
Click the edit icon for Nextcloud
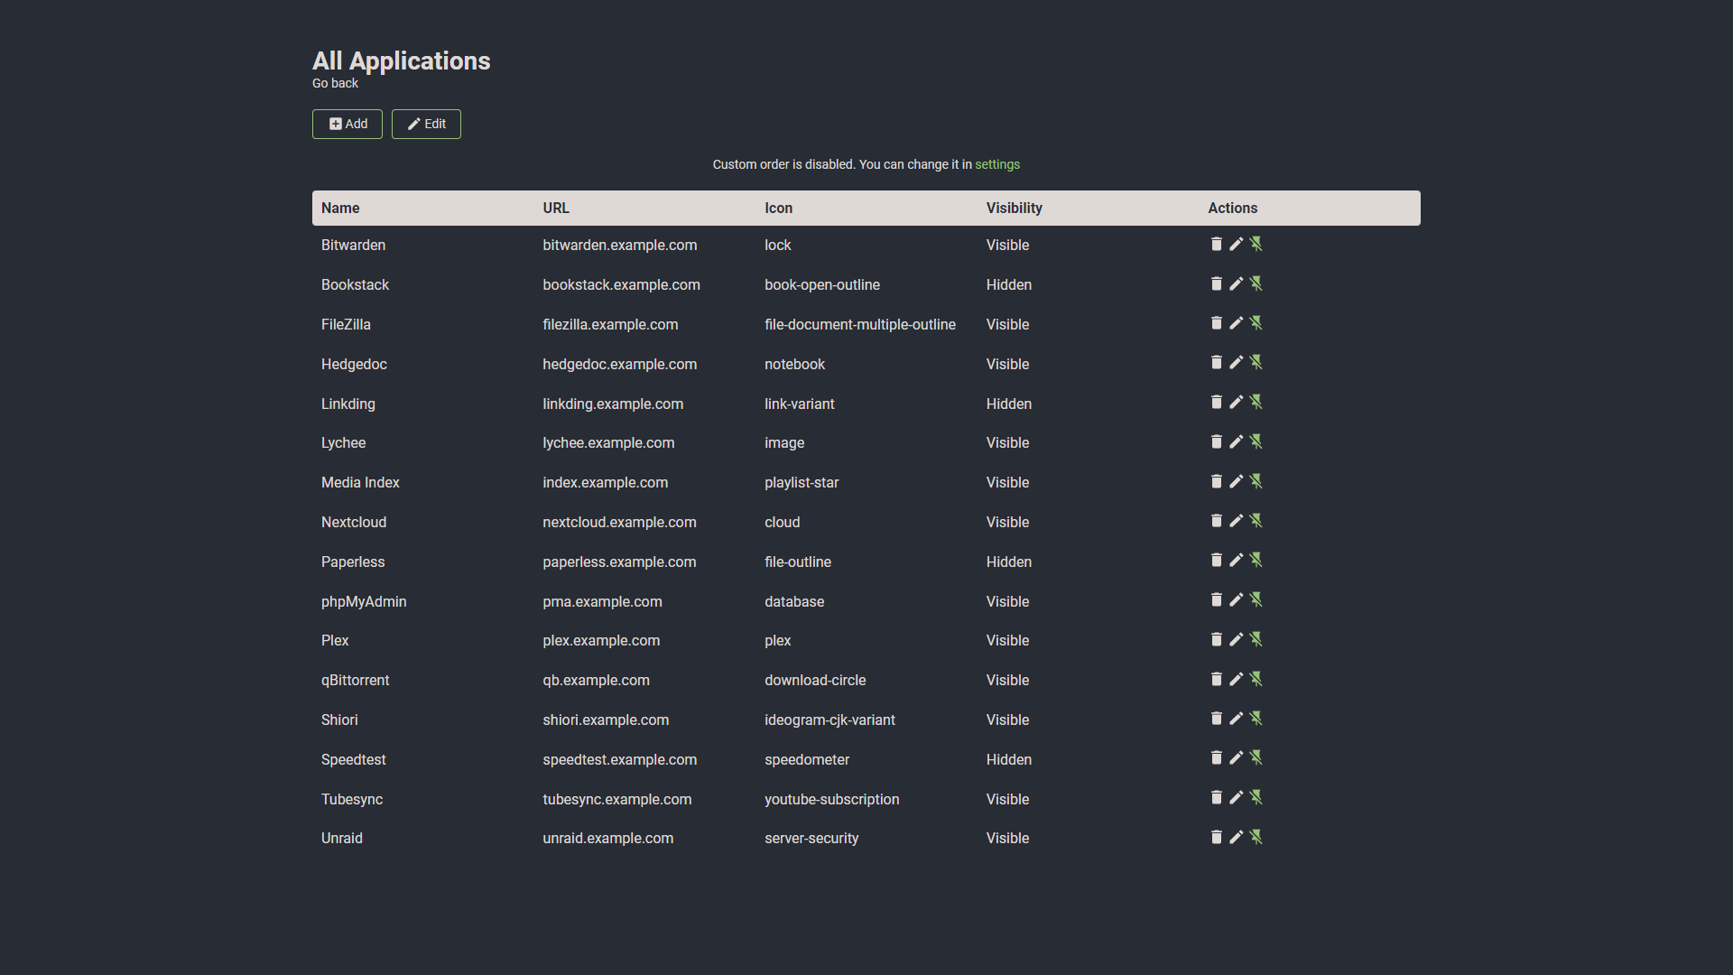pyautogui.click(x=1236, y=520)
